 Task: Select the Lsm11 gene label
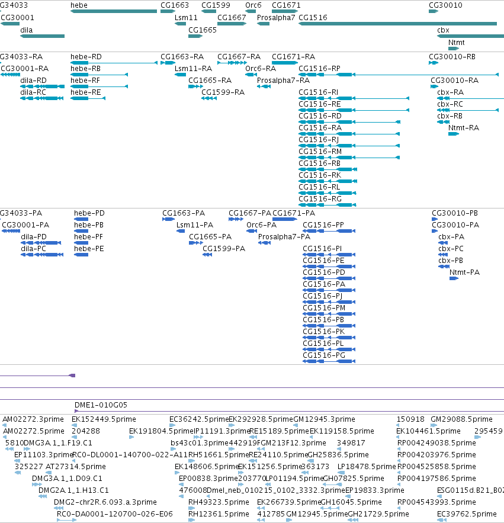[x=186, y=18]
